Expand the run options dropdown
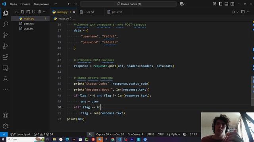Image resolution: width=254 pixels, height=142 pixels. click(x=237, y=12)
